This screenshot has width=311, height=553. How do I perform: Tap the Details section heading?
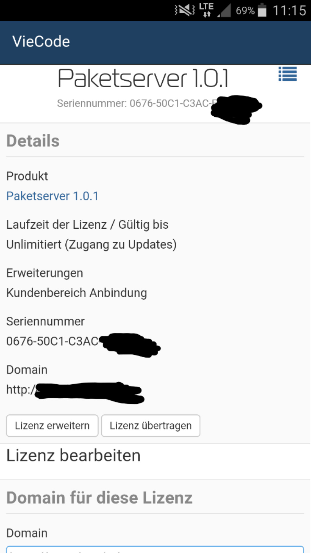(x=33, y=141)
